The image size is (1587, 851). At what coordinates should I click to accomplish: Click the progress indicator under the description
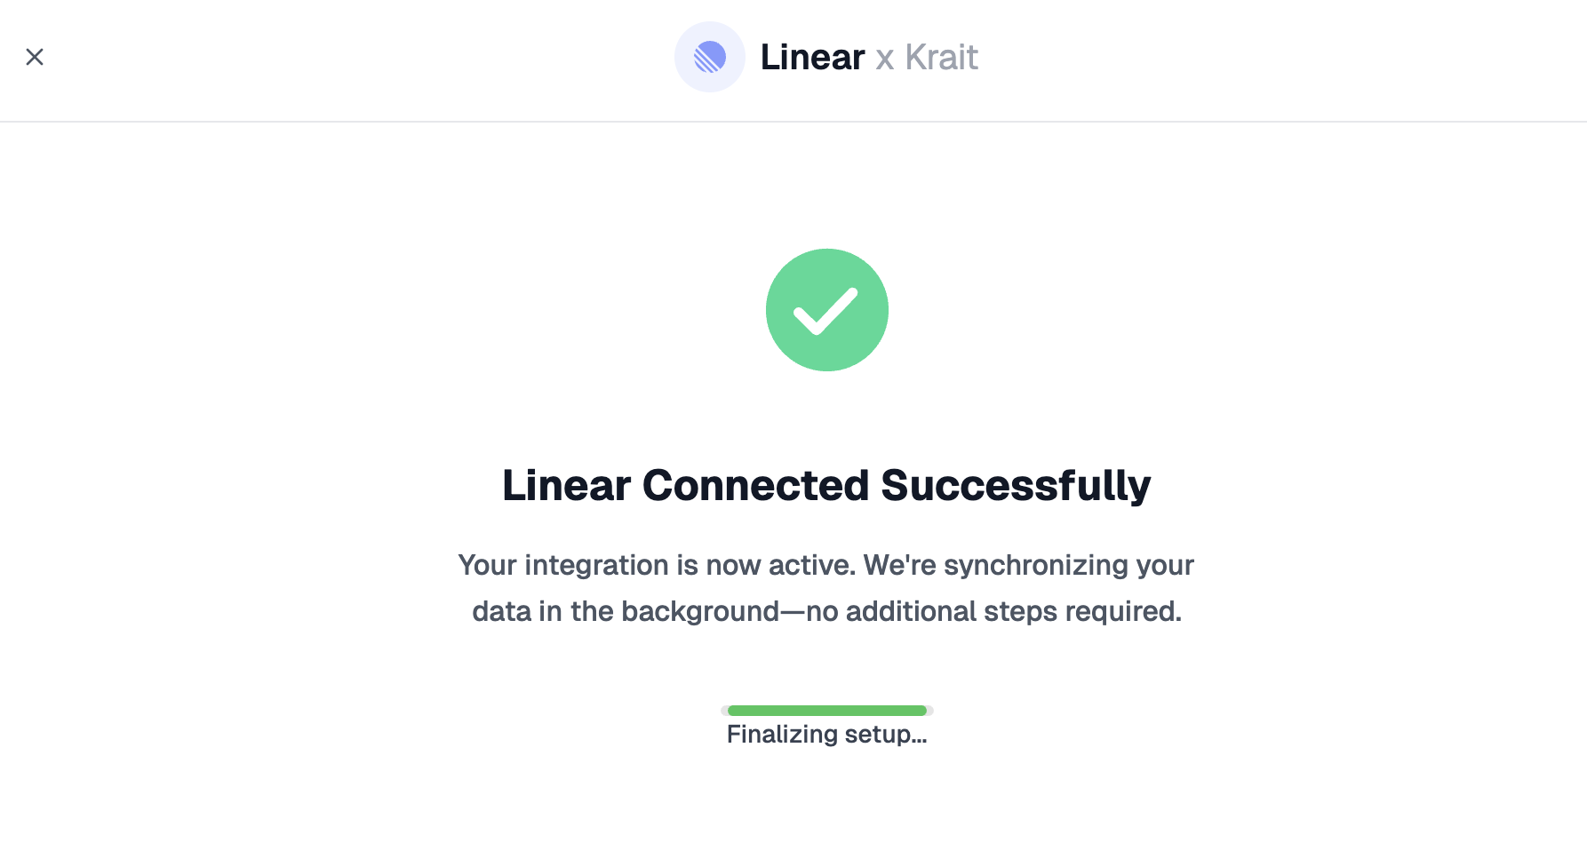pos(825,711)
